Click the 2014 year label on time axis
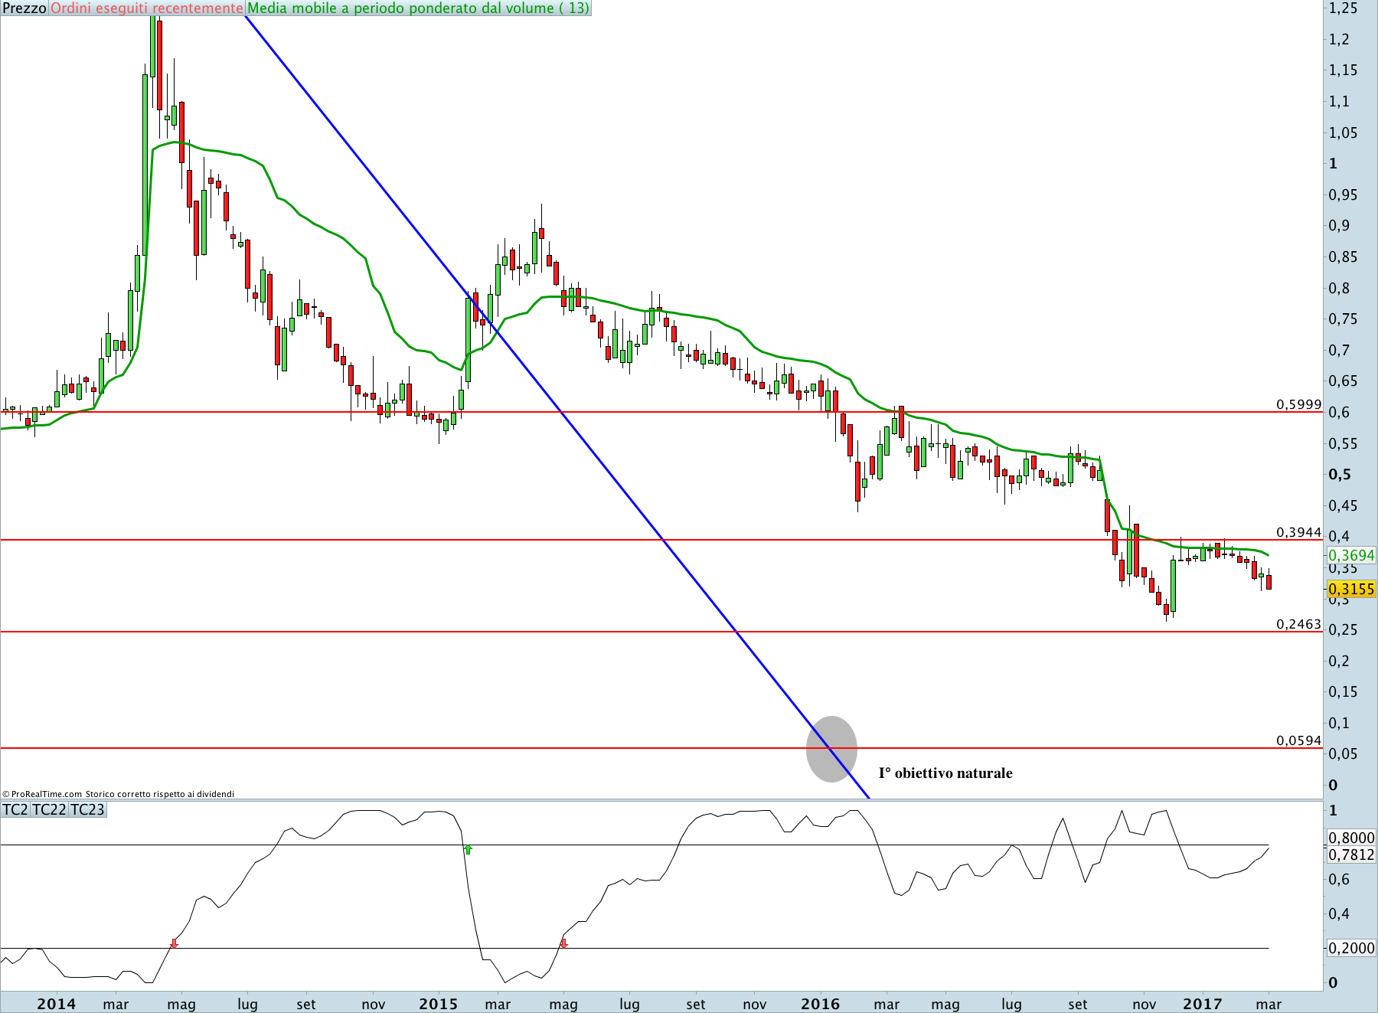 coord(57,1004)
